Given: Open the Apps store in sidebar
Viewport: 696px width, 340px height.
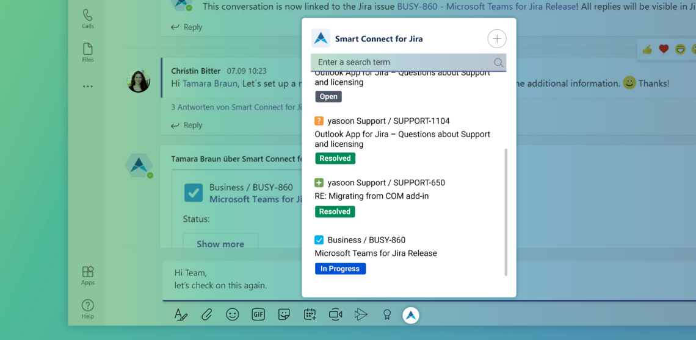Looking at the screenshot, I should click(x=88, y=276).
